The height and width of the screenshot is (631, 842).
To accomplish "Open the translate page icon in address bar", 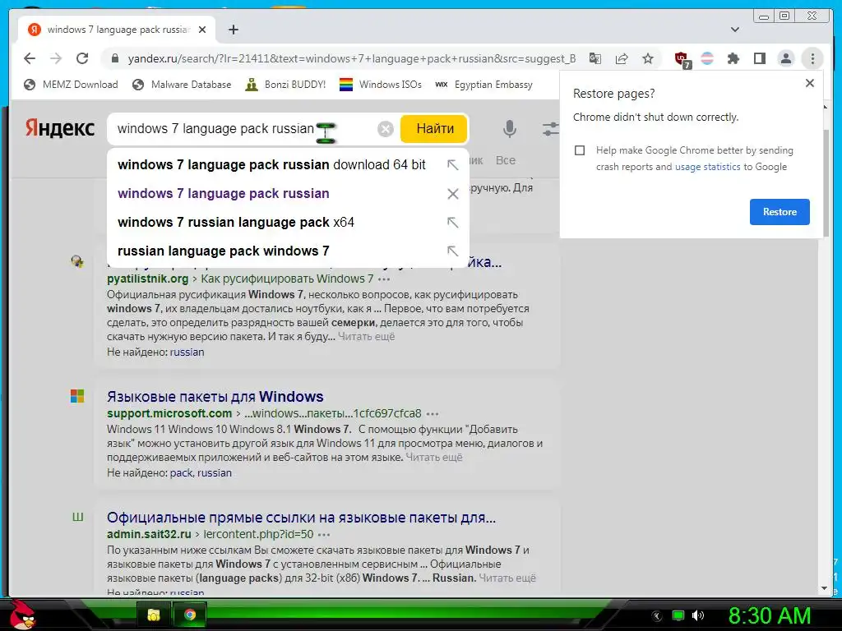I will 595,58.
